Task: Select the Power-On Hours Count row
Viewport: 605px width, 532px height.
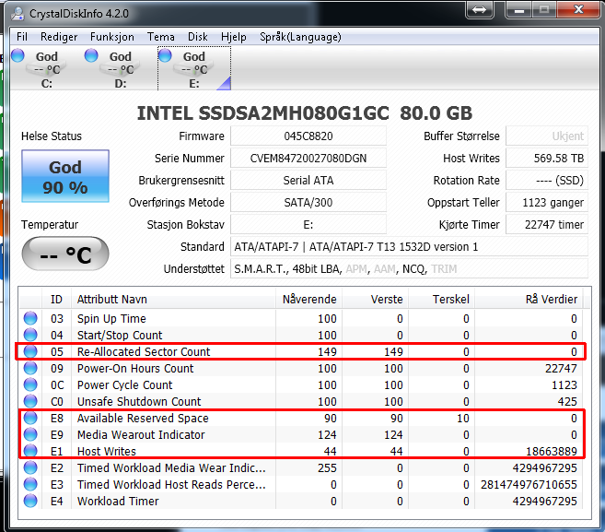Action: (x=301, y=368)
